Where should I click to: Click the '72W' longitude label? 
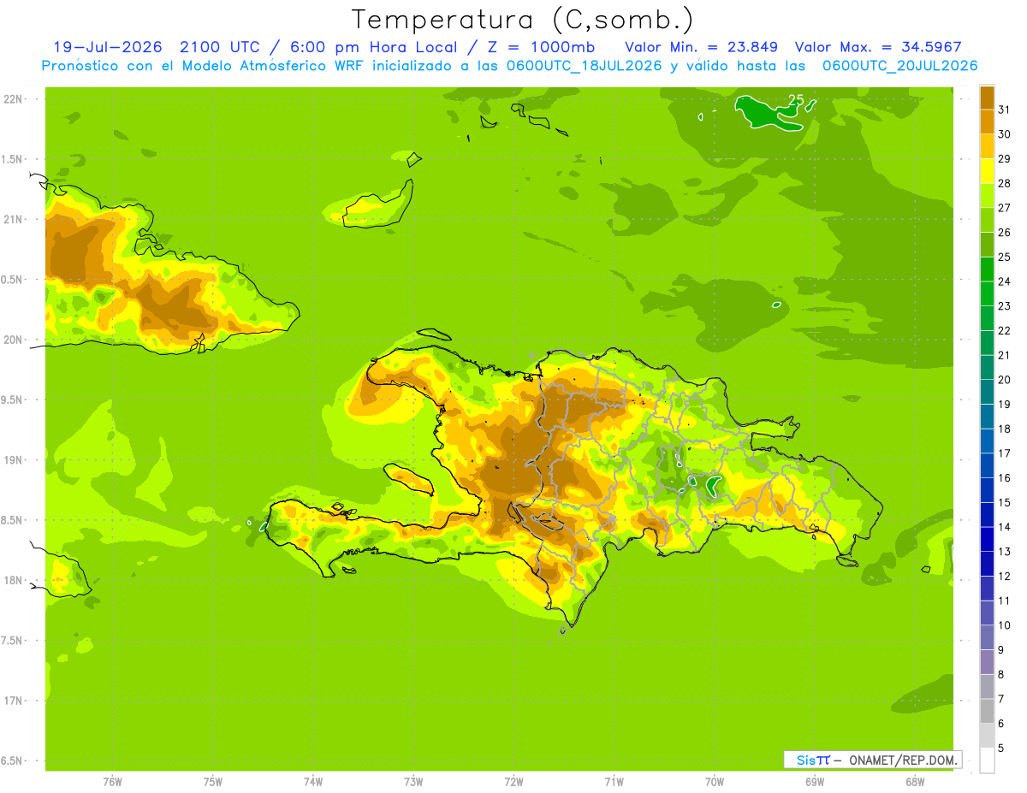(513, 782)
